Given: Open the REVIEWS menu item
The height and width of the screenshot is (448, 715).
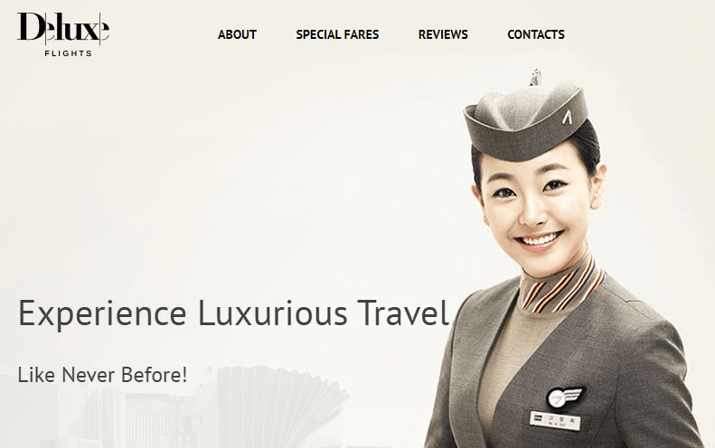Looking at the screenshot, I should (x=443, y=34).
